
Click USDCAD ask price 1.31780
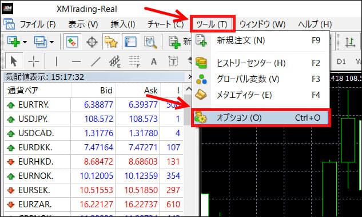coord(143,133)
